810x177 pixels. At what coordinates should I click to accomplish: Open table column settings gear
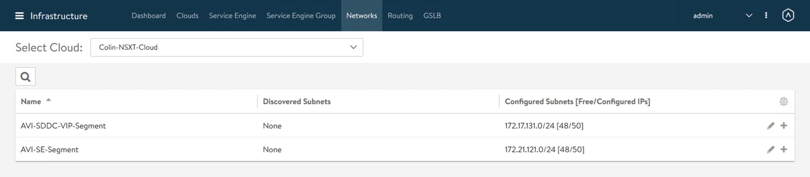coord(784,101)
